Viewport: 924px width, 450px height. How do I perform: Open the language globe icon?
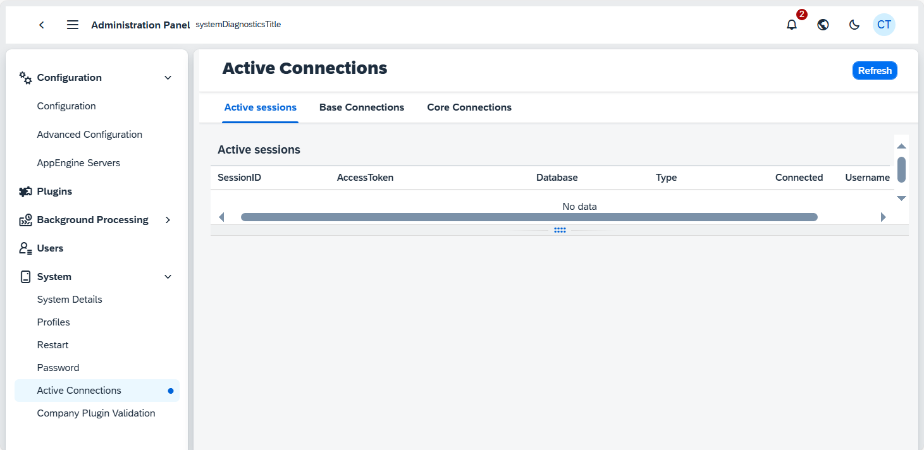[823, 25]
